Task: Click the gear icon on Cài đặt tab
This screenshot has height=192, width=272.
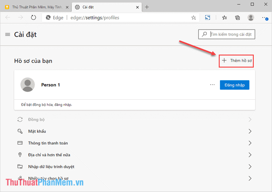Action: click(77, 7)
